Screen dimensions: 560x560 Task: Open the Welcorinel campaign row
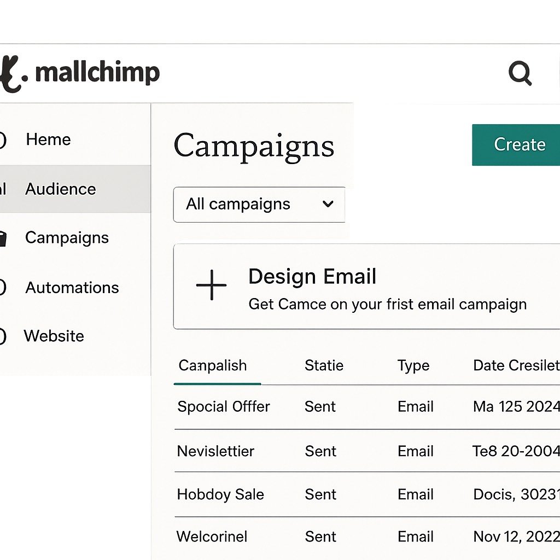(x=212, y=536)
